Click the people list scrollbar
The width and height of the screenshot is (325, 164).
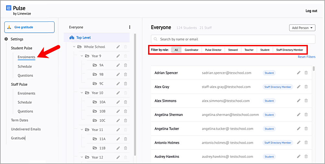(314, 69)
